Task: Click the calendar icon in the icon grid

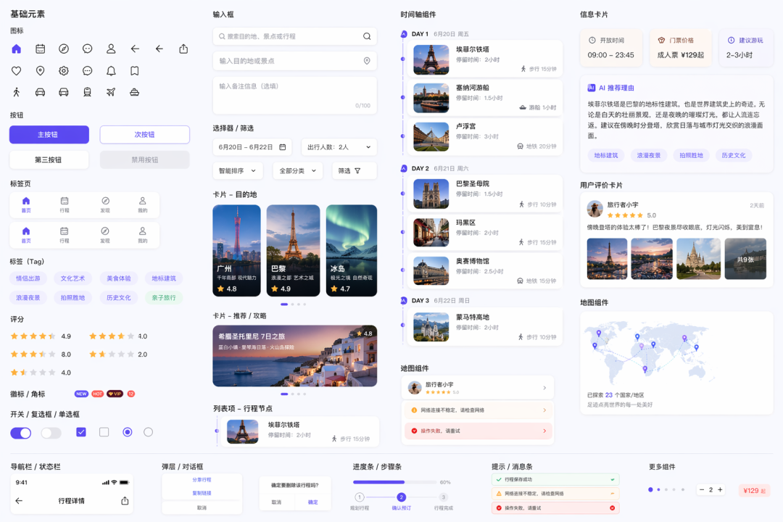Action: [41, 49]
